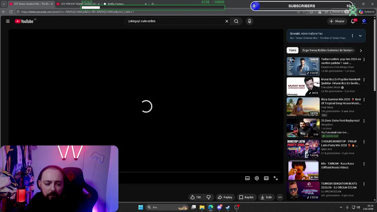Screen dimensions: 377x212
Task: Open the OBS icon on the taskbar
Action: pyautogui.click(x=237, y=207)
